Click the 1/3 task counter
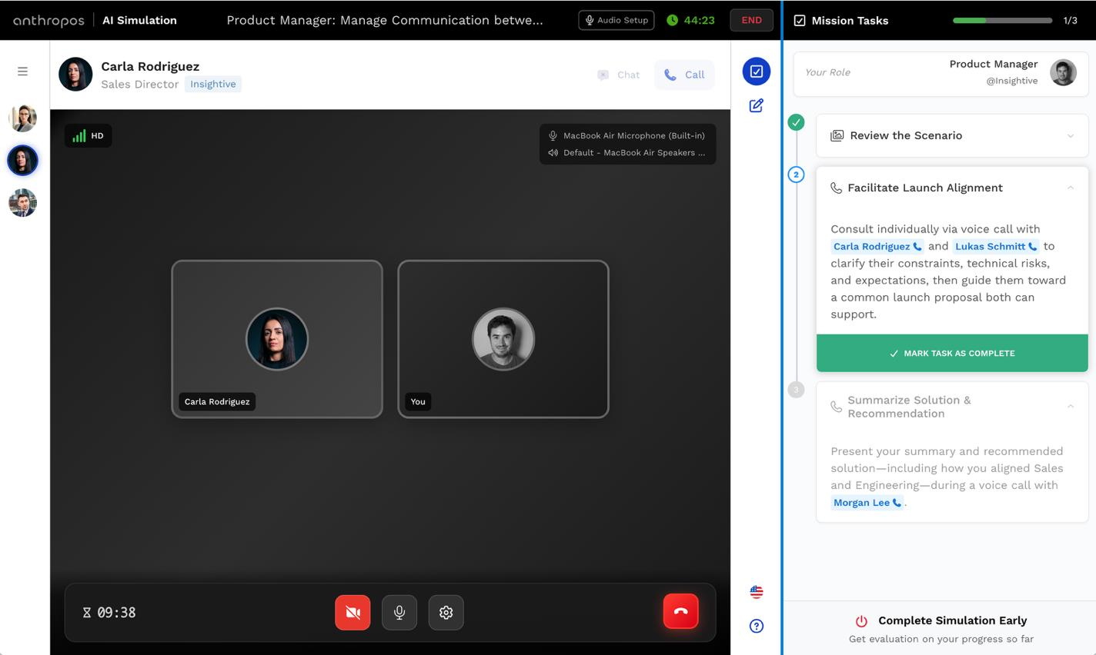 click(1070, 21)
